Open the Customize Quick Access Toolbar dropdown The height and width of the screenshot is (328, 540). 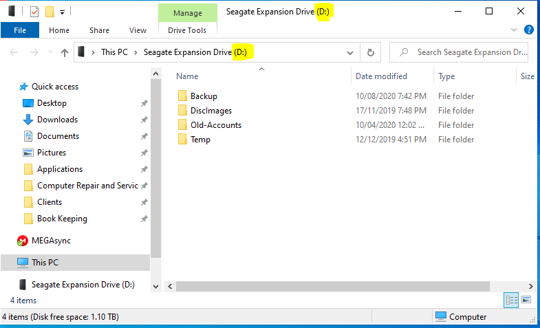[63, 12]
